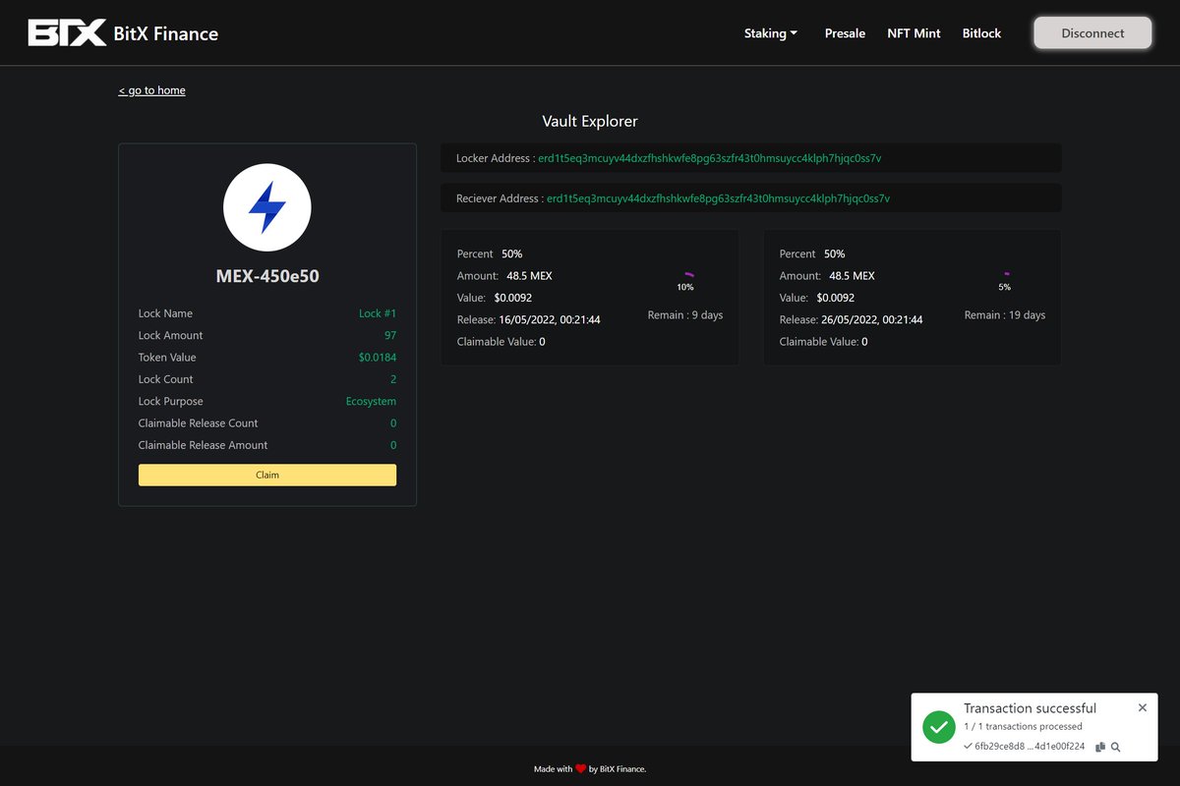The height and width of the screenshot is (786, 1180).
Task: Click the yellow Claim button
Action: click(267, 475)
